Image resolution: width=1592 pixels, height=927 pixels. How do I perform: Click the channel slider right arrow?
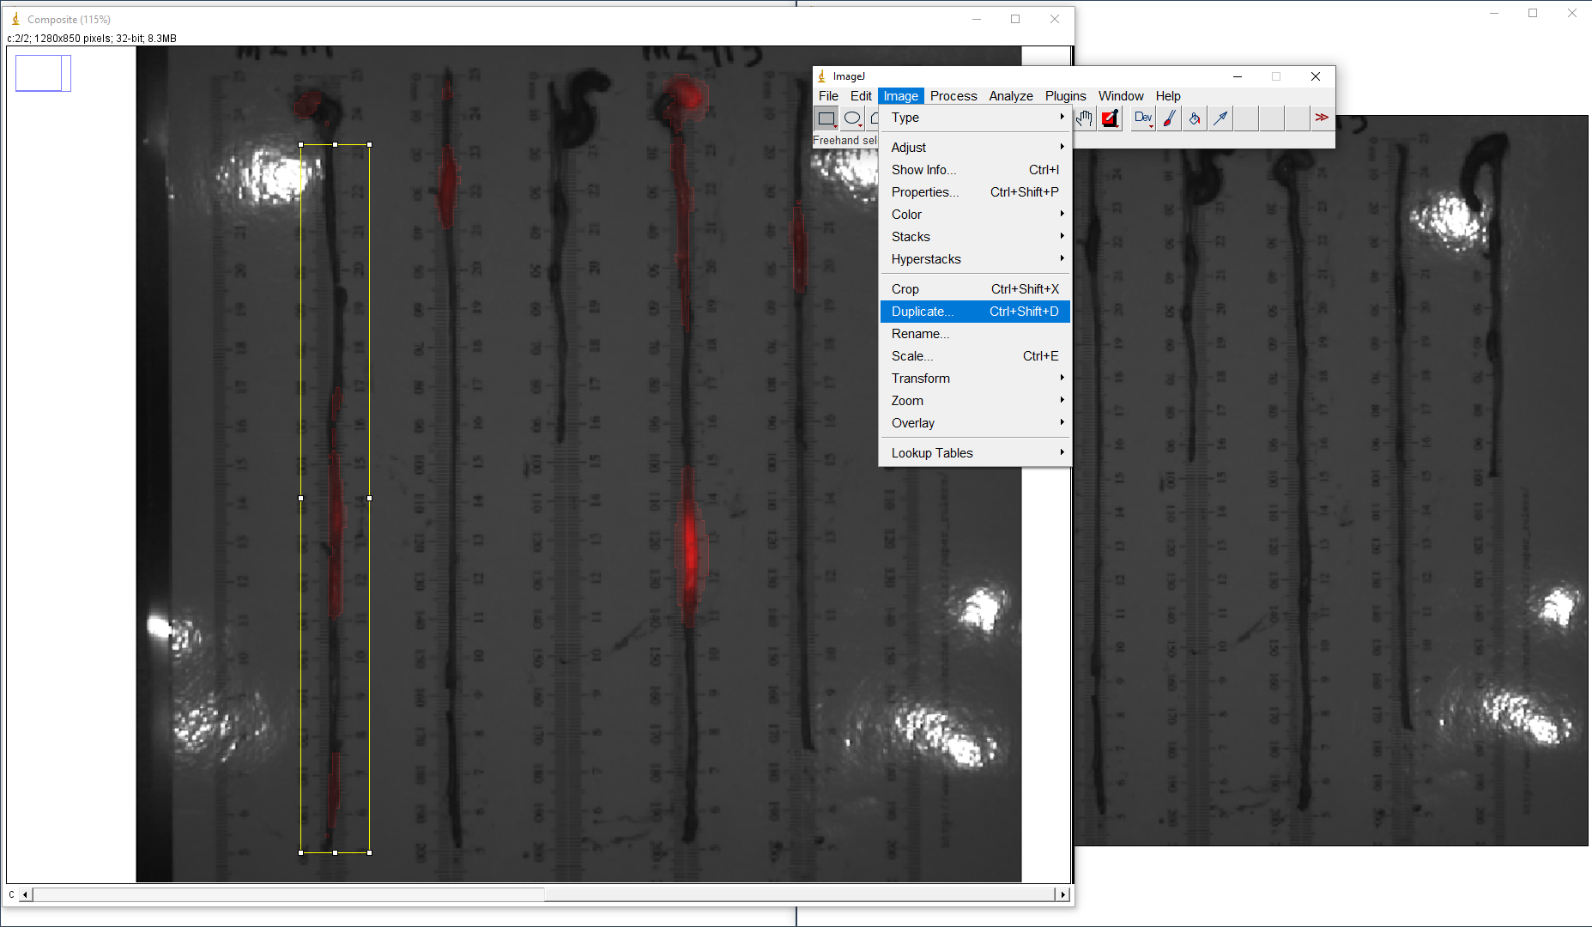click(1062, 894)
